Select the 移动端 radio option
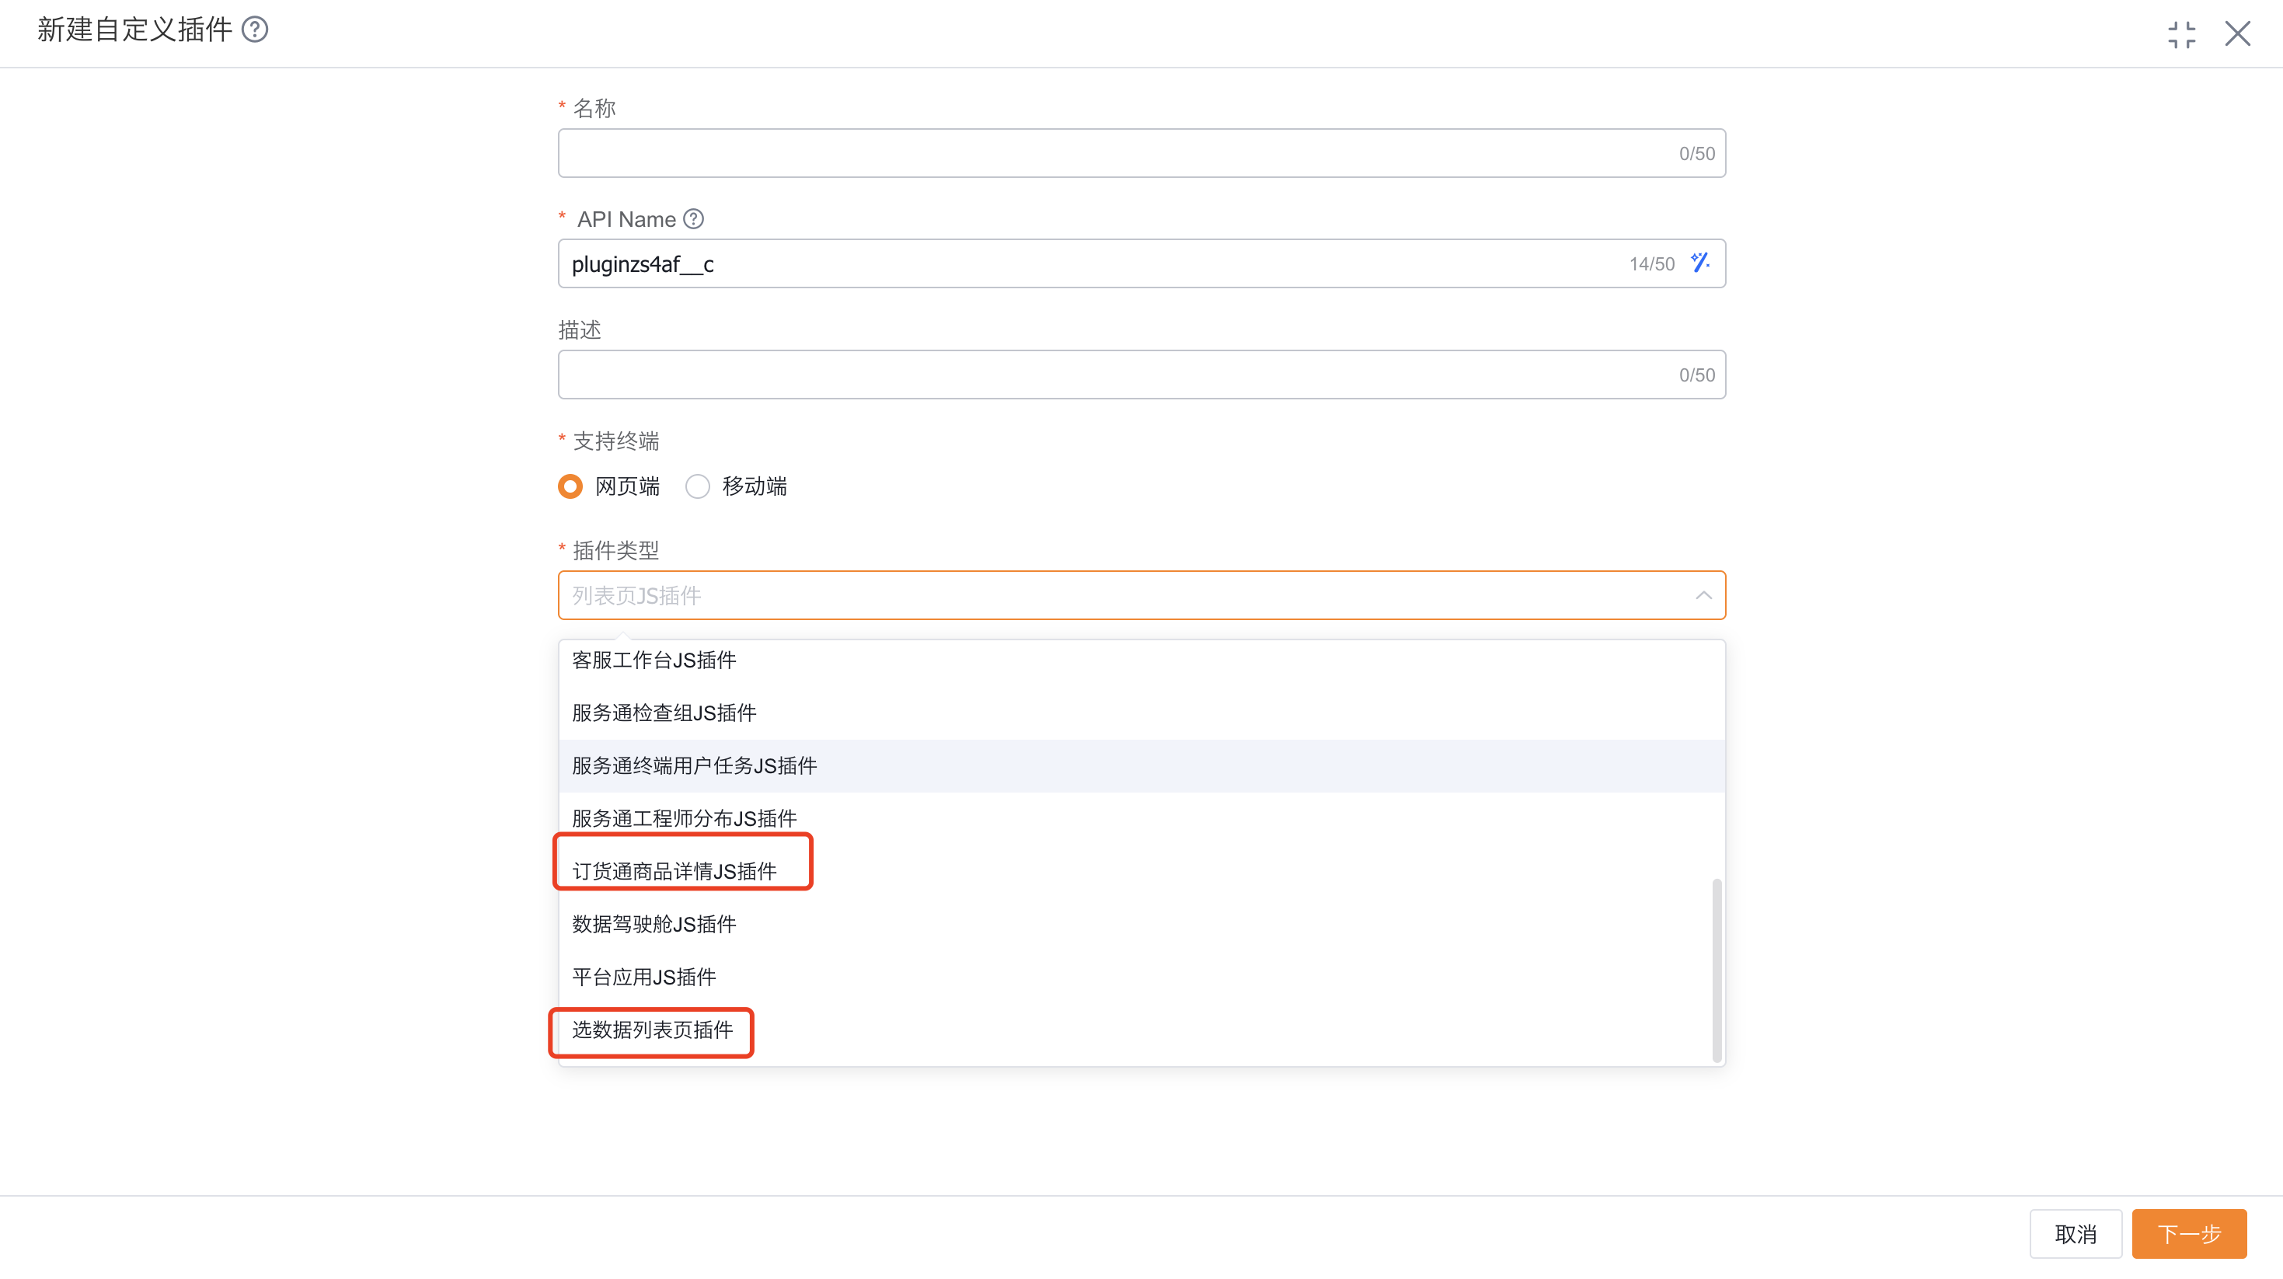2283x1279 pixels. (737, 486)
